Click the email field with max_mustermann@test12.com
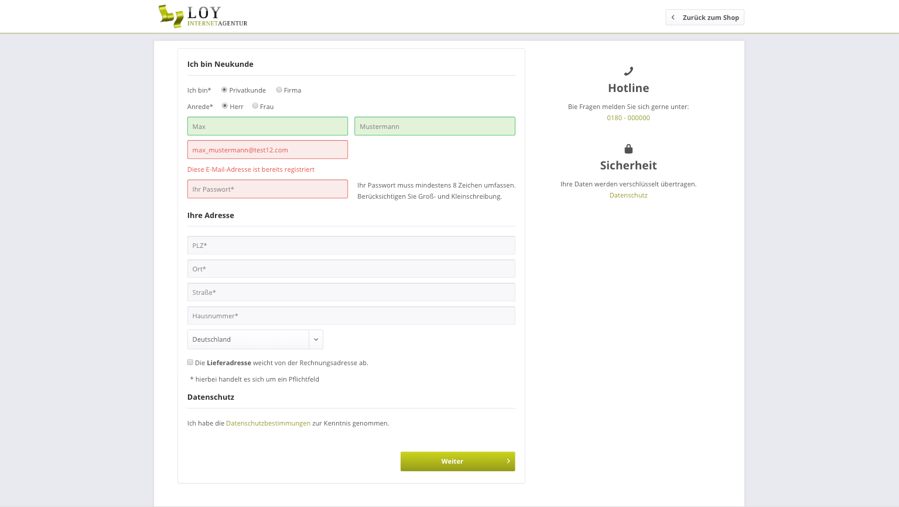This screenshot has width=899, height=507. pyautogui.click(x=268, y=149)
